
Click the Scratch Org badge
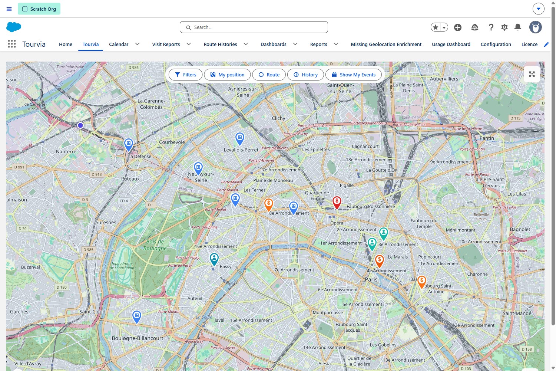pyautogui.click(x=39, y=9)
